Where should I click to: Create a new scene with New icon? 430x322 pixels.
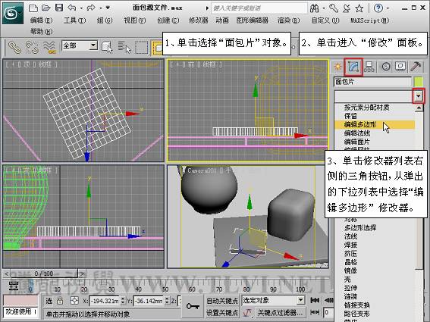(33, 8)
